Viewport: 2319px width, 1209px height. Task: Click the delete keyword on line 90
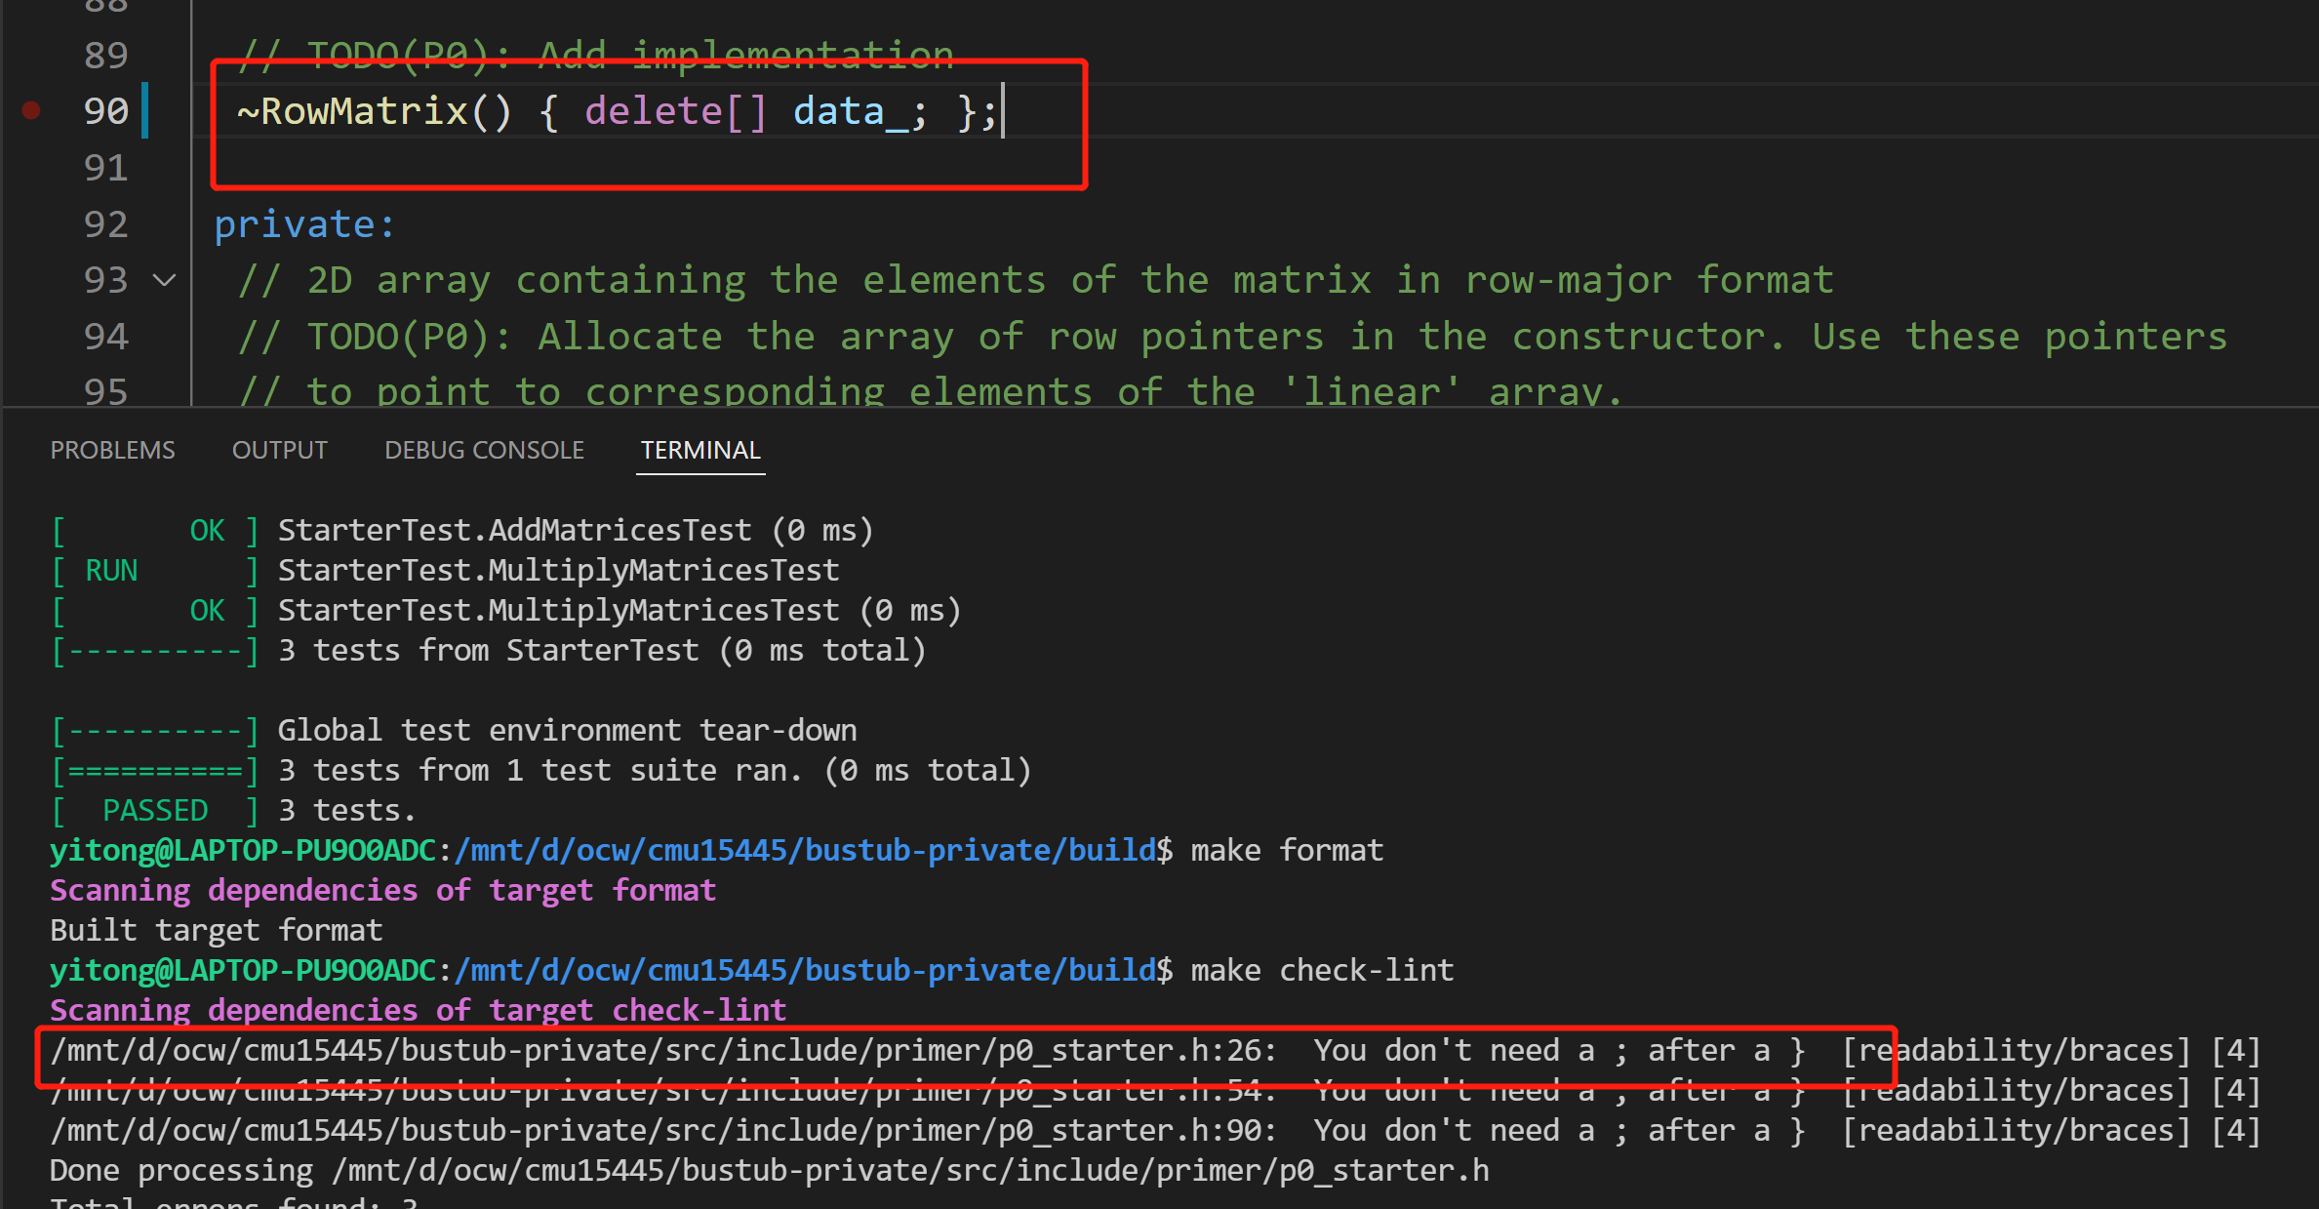[x=653, y=111]
